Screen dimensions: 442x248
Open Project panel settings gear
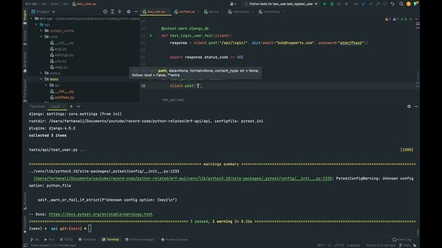tap(128, 12)
